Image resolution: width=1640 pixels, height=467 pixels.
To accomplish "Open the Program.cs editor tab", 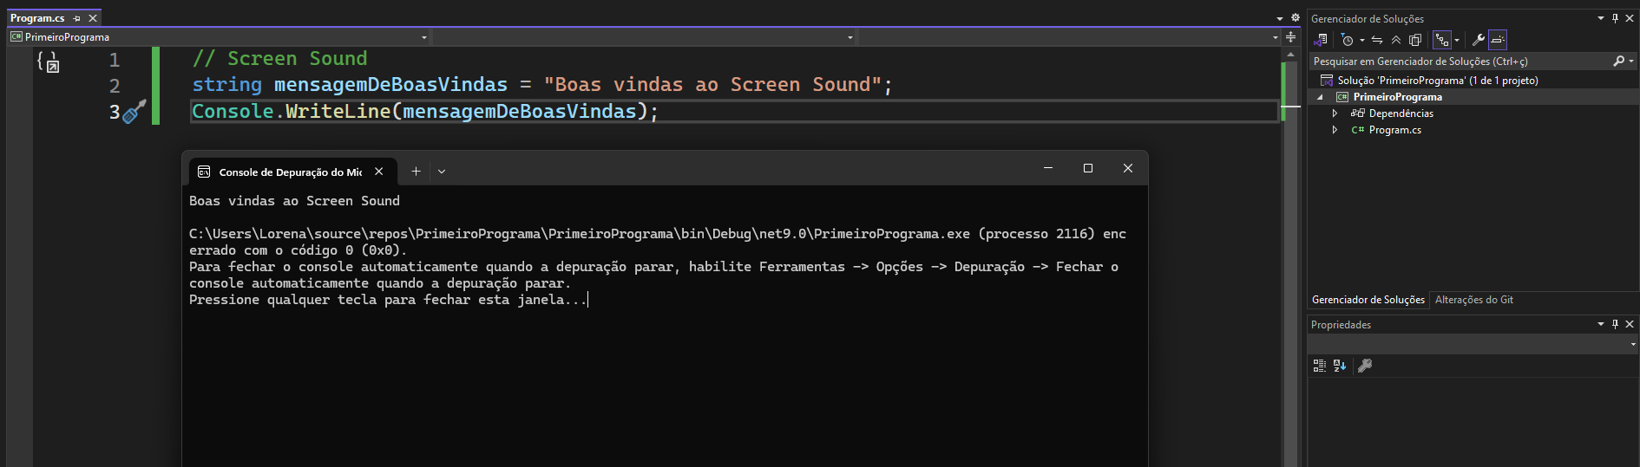I will [37, 18].
